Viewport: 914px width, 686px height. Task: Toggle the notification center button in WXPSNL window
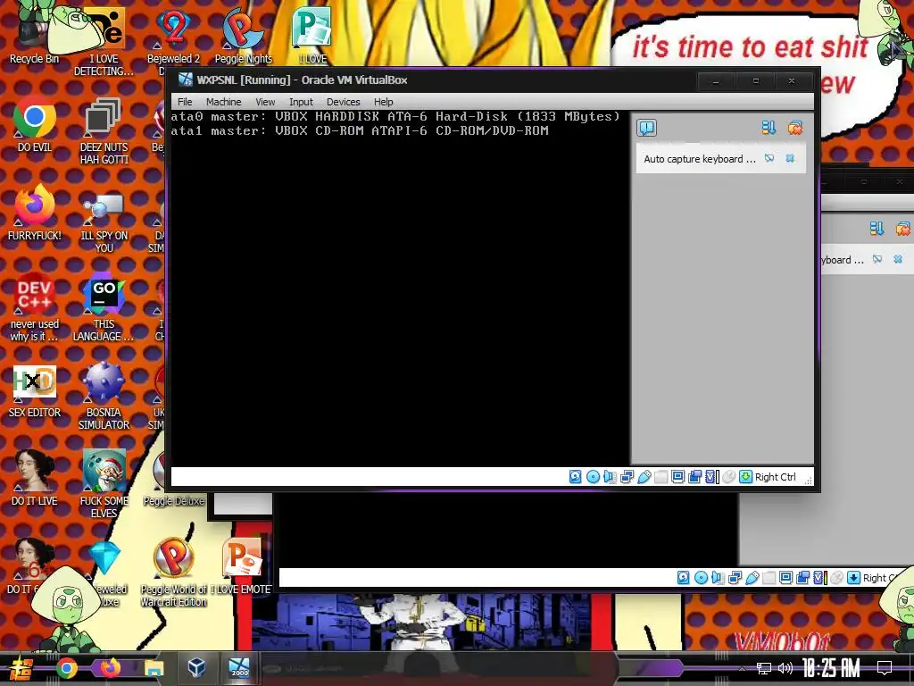tap(646, 128)
